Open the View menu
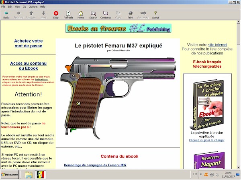 pos(18,6)
